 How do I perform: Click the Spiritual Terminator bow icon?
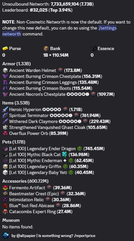(5, 115)
